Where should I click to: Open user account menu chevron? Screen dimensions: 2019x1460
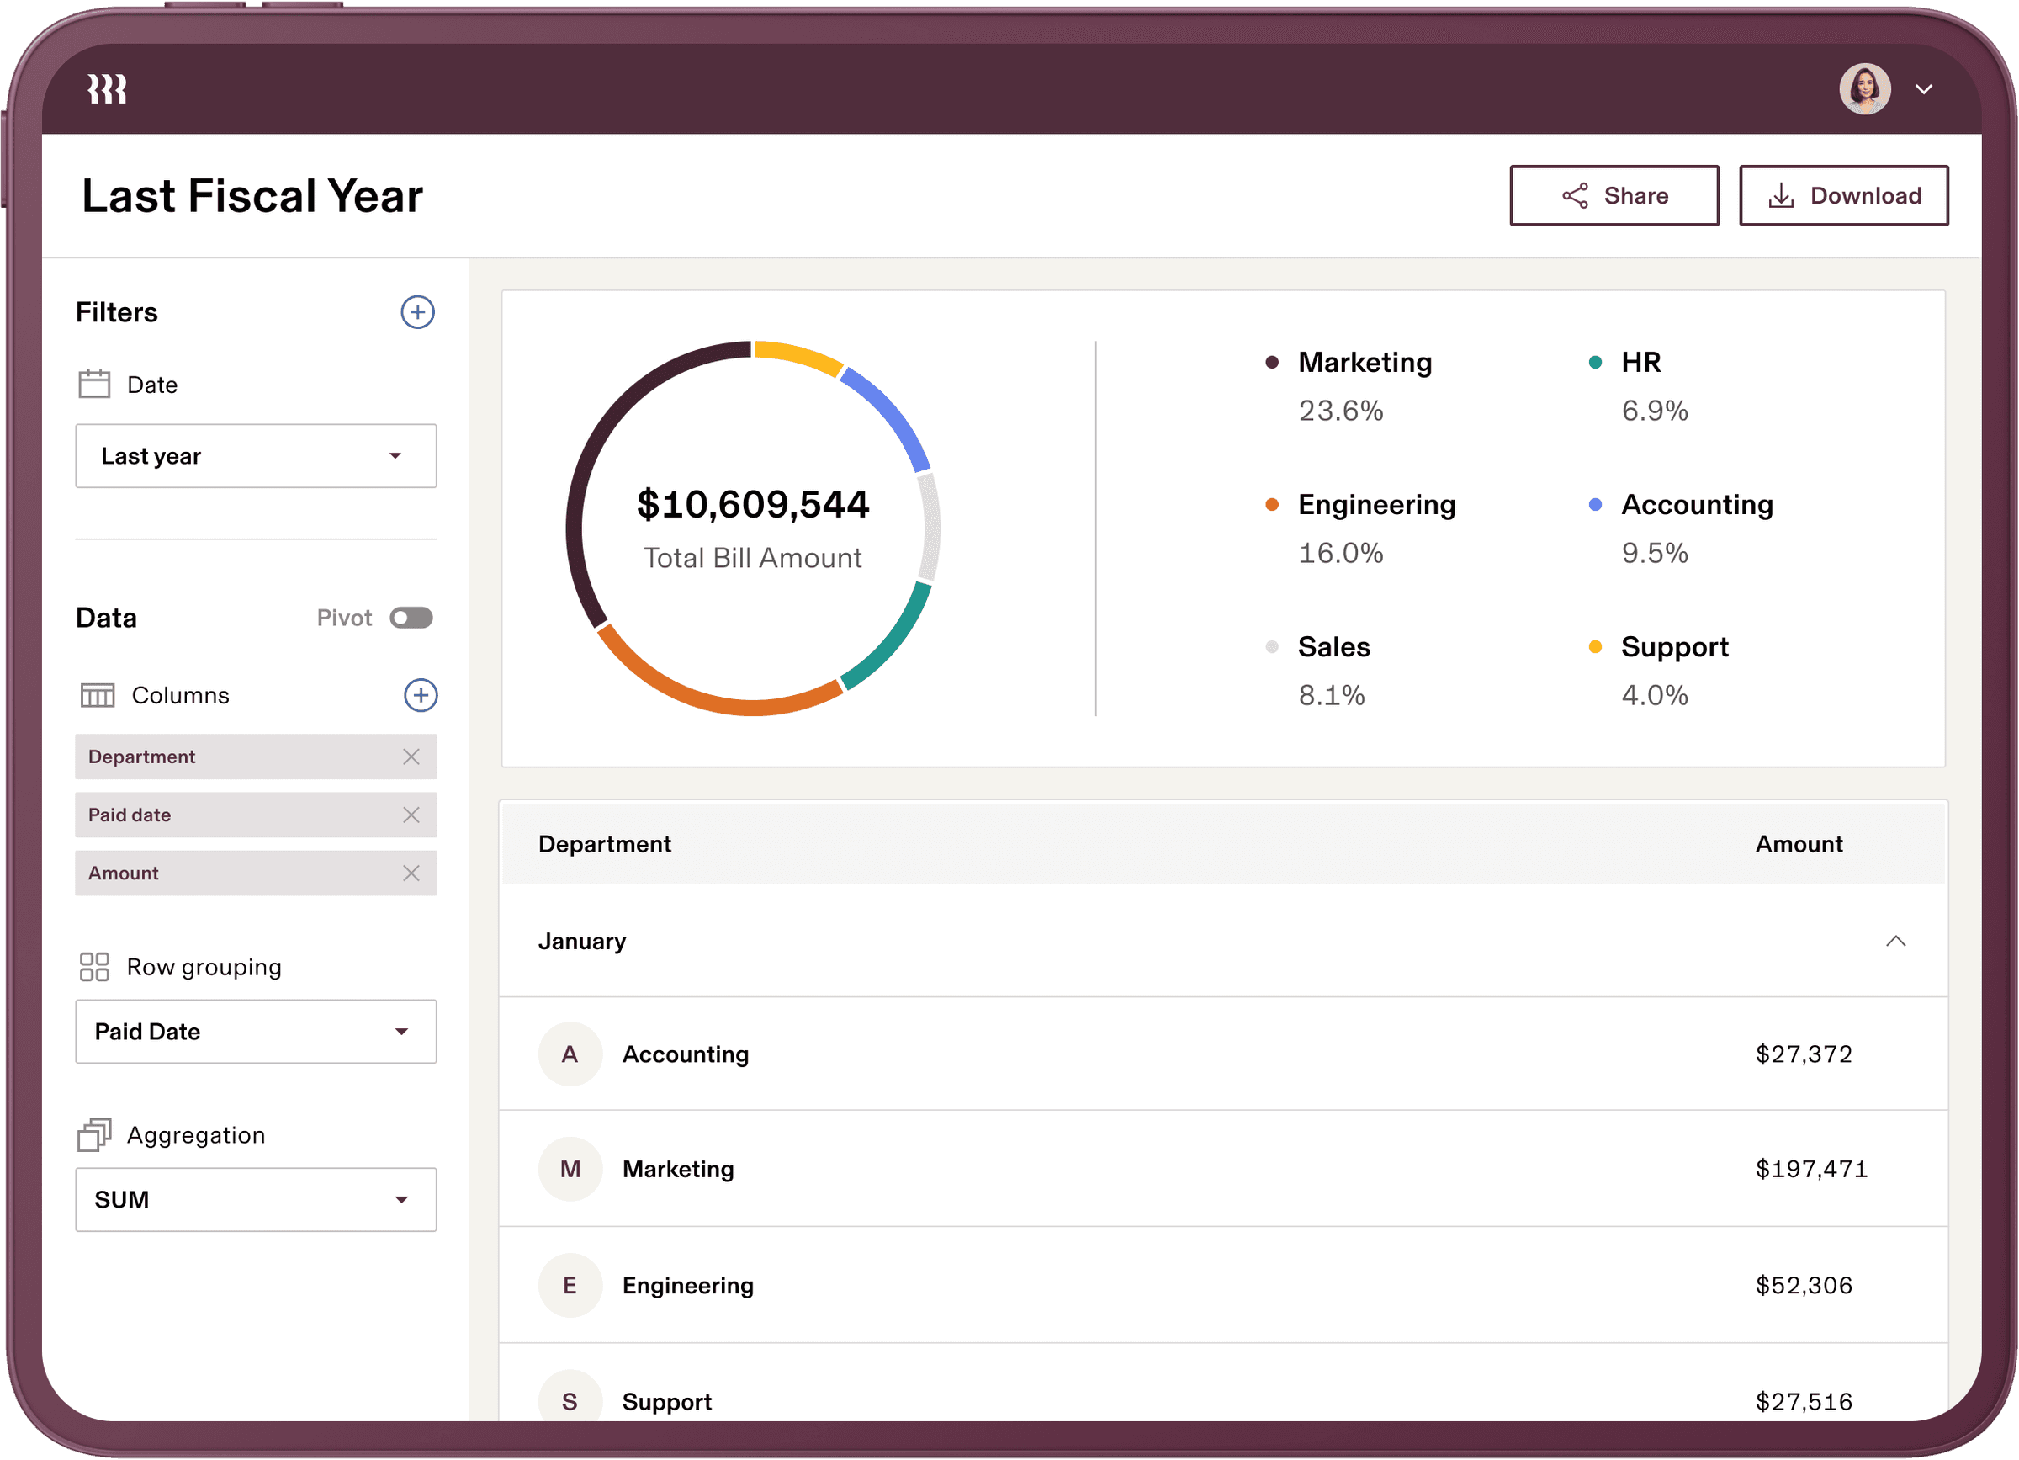pyautogui.click(x=1924, y=89)
